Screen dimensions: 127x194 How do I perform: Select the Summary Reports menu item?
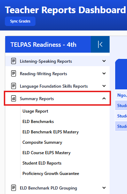[x=57, y=98]
